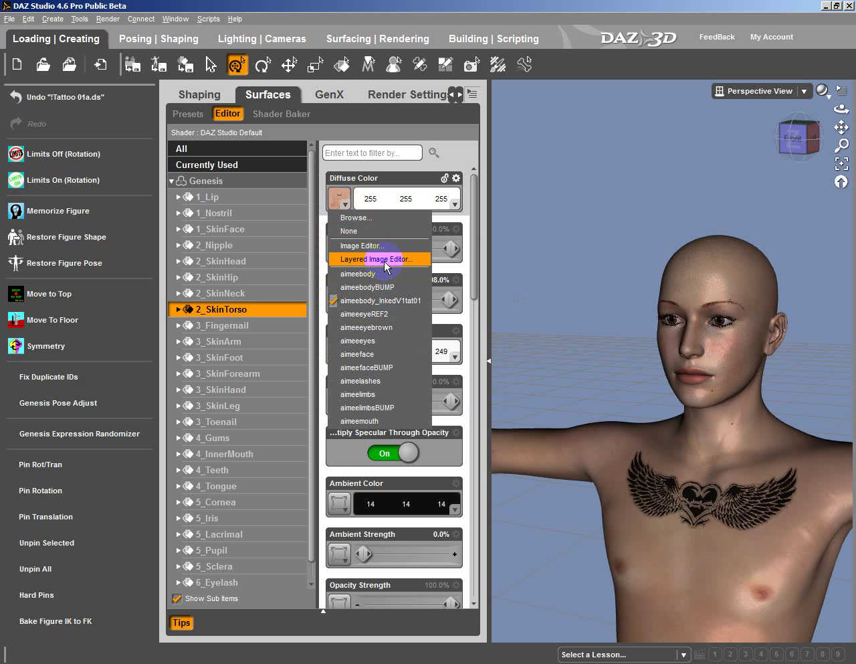856x664 pixels.
Task: Expand the 2_SkinHead surface tree node
Action: (x=179, y=261)
